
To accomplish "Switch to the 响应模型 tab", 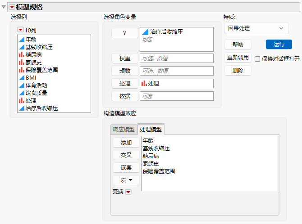I will pos(124,130).
